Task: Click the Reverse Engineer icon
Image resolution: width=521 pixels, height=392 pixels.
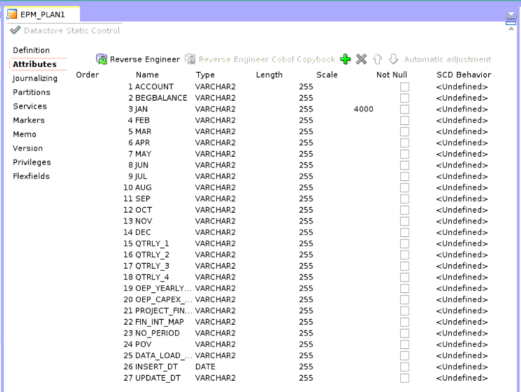Action: [102, 59]
